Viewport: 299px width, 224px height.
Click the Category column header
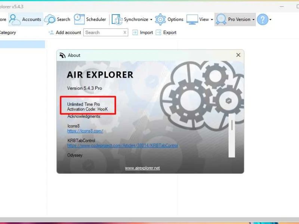coord(7,32)
